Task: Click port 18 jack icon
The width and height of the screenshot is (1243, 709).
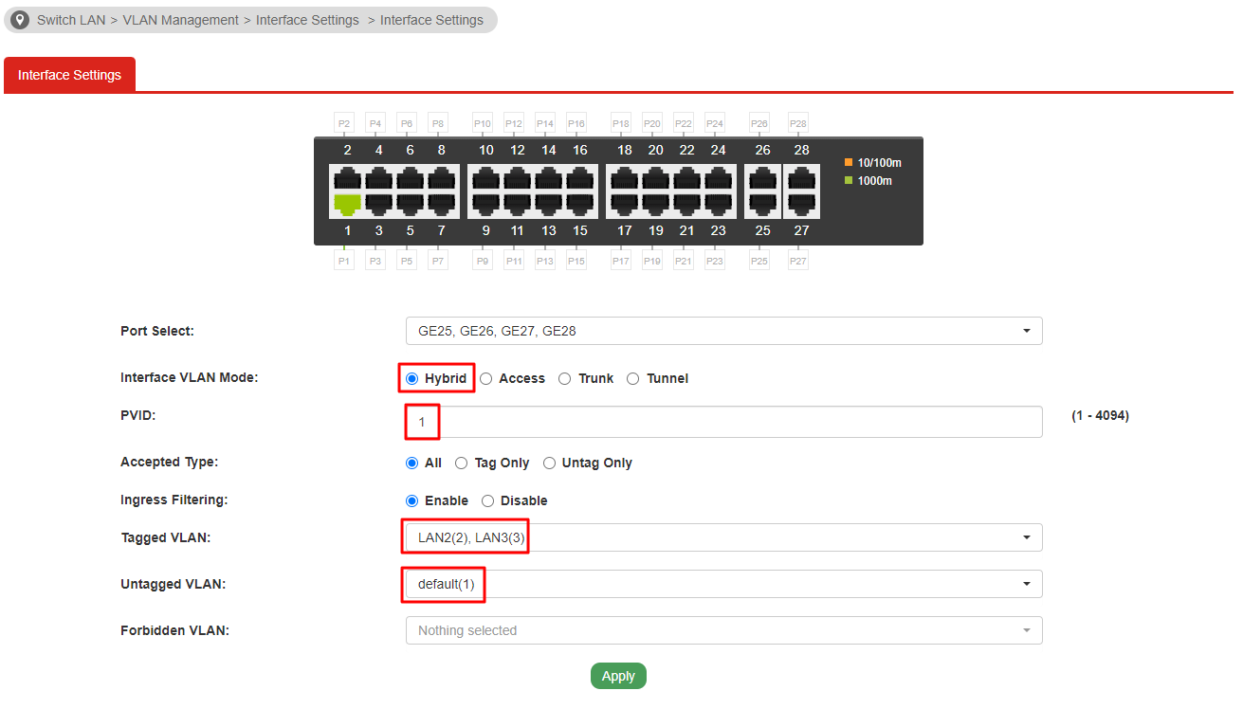Action: 624,178
